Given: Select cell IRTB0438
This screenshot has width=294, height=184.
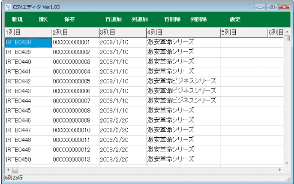Looking at the screenshot, I should [28, 42].
